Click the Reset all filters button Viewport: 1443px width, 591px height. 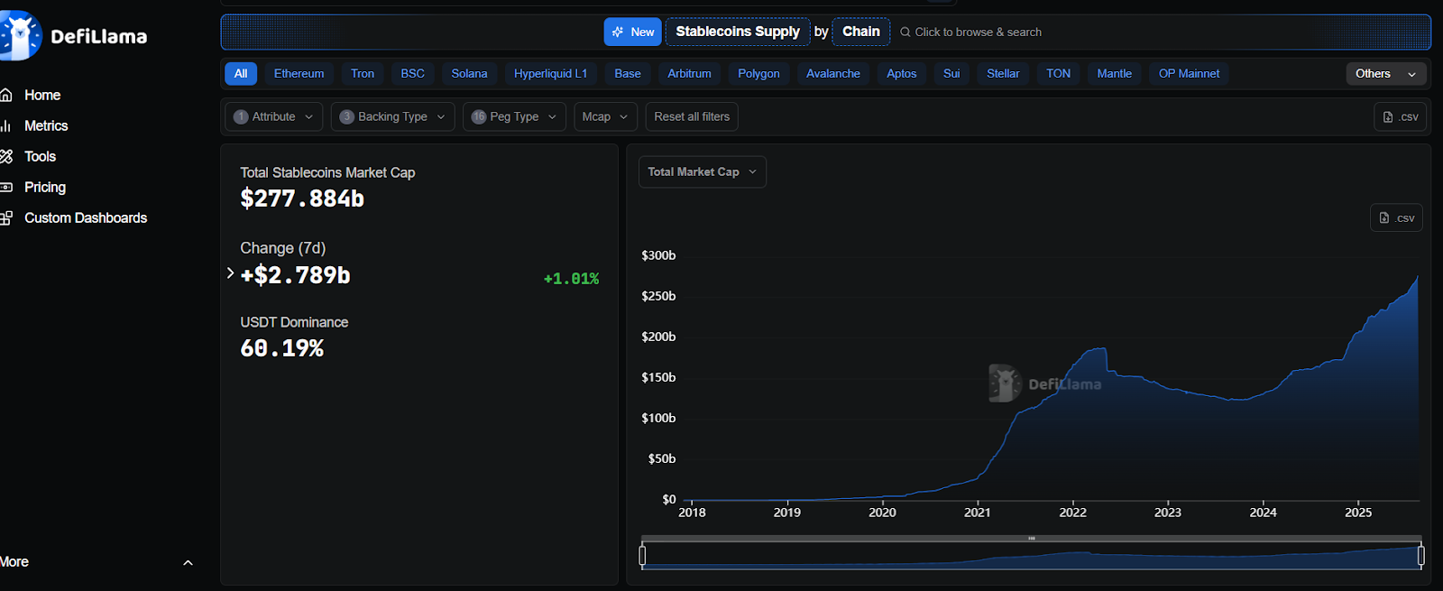pos(692,116)
